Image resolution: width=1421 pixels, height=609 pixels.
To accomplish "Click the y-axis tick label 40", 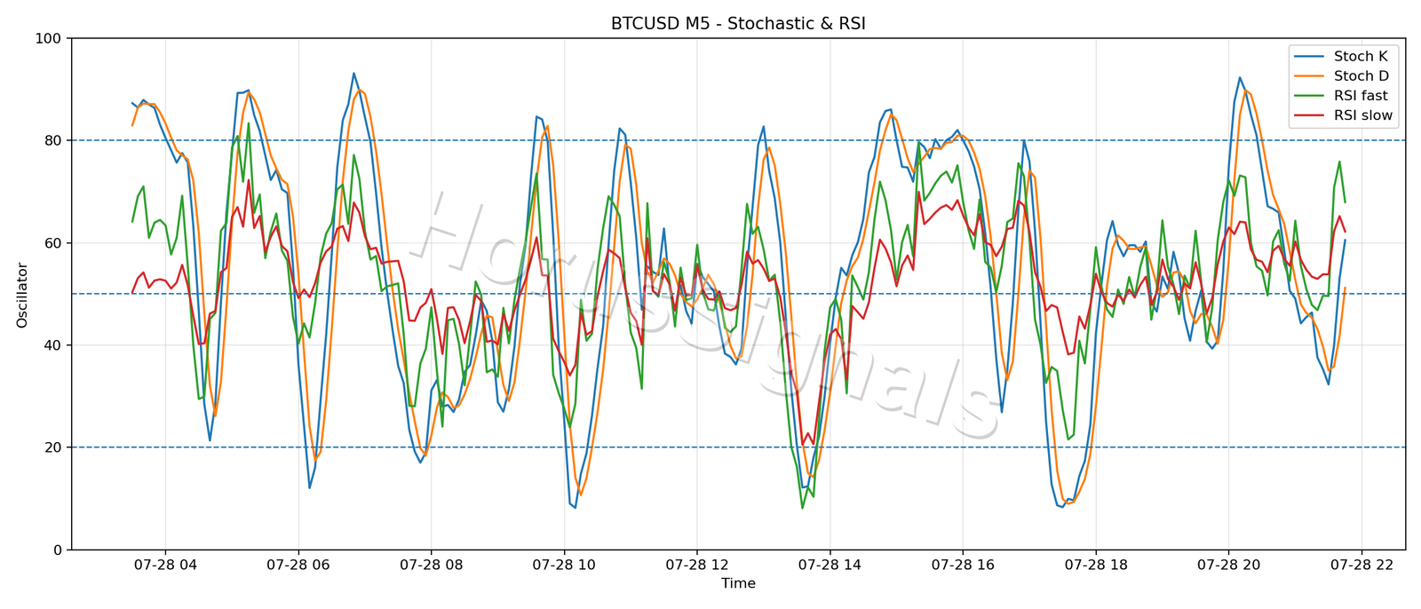I will point(52,345).
